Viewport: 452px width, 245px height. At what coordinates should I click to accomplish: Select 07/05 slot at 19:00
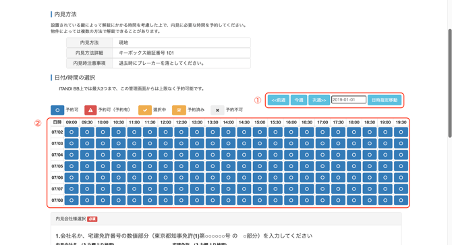coord(385,166)
